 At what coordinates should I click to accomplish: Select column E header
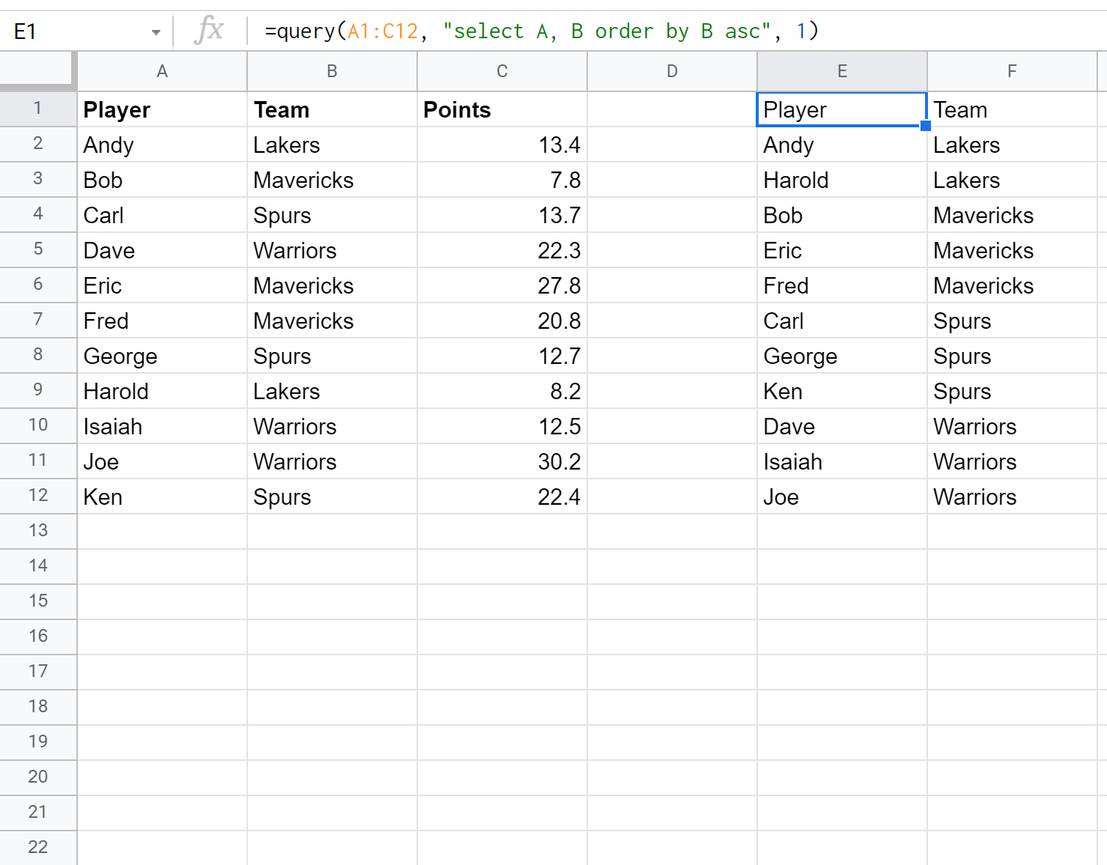(x=842, y=71)
